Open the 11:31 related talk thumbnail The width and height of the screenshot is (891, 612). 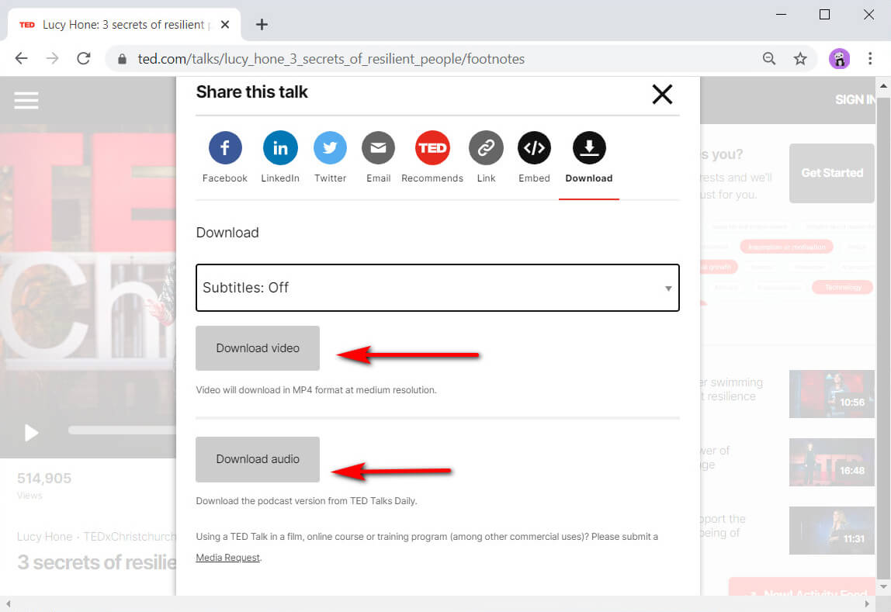coord(832,531)
